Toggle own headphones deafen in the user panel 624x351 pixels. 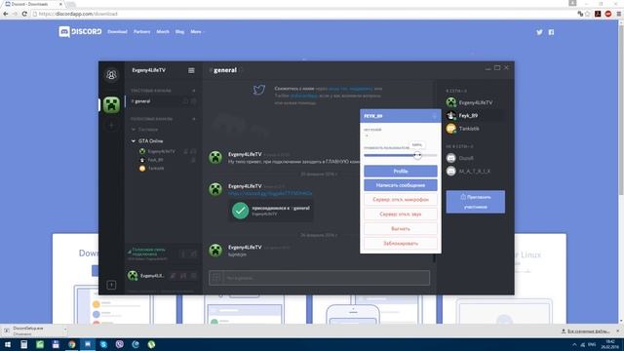pos(183,275)
